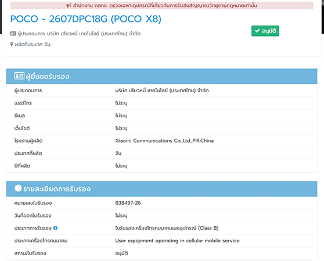Select the หมายเลขใบรับรอง row label
The width and height of the screenshot is (324, 261).
pos(33,203)
